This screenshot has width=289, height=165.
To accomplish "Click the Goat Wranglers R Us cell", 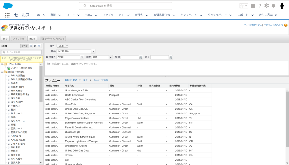I will point(76,90).
